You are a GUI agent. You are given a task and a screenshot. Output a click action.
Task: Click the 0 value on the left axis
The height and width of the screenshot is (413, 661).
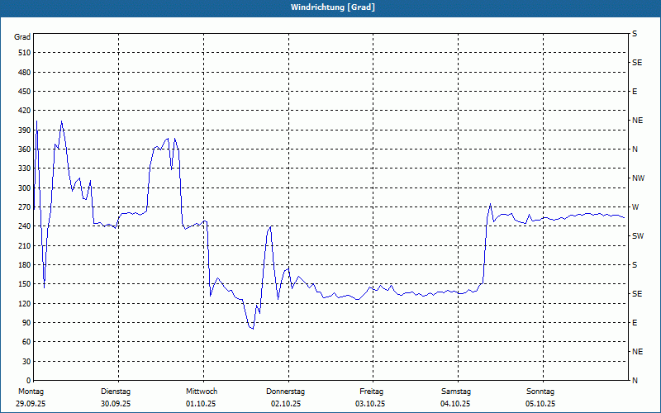pyautogui.click(x=28, y=381)
